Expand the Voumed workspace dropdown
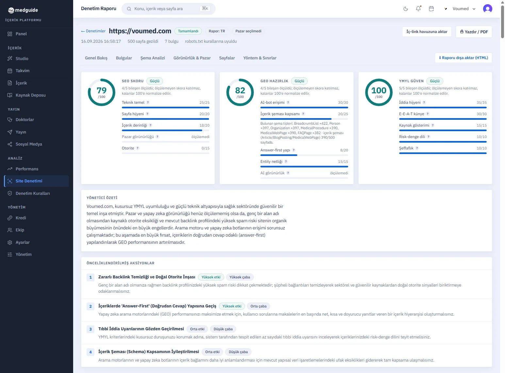Screen dimensions: 505x373 (460, 9)
